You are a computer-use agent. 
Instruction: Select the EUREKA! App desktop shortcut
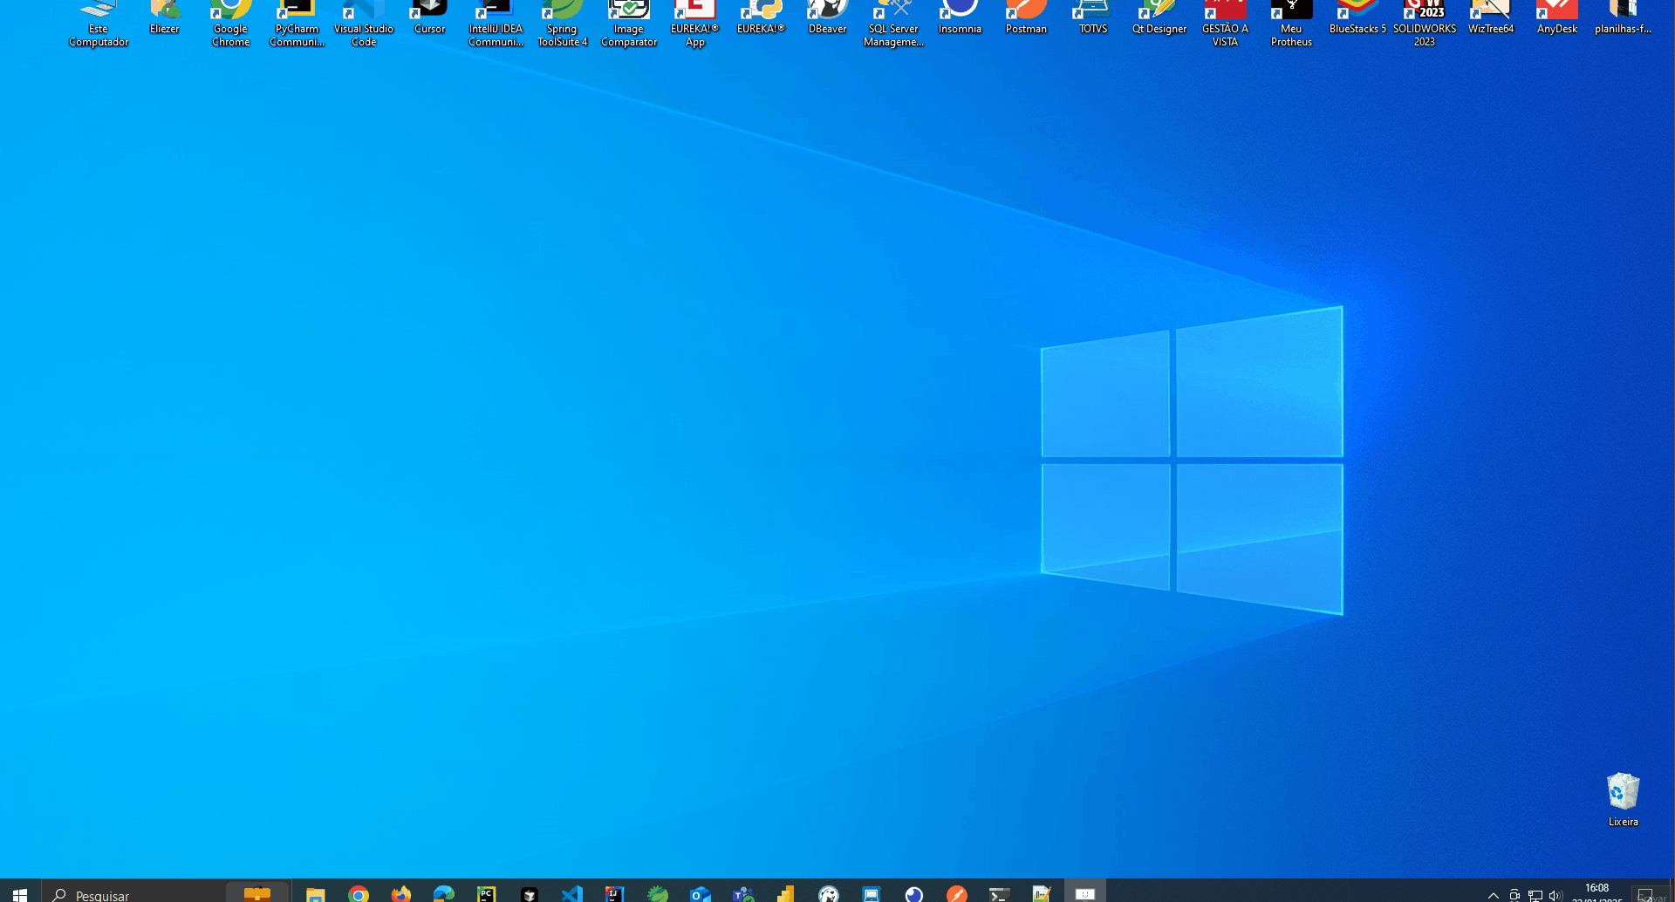694,24
